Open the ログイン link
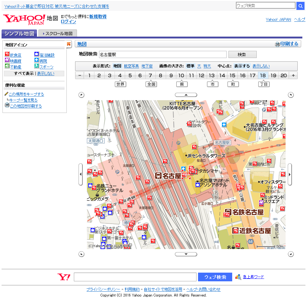This screenshot has width=307, height=299. coord(68,21)
